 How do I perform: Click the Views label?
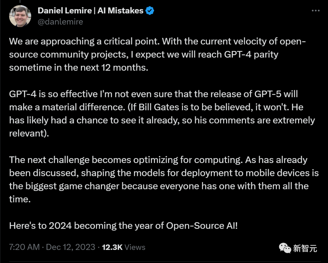135,247
